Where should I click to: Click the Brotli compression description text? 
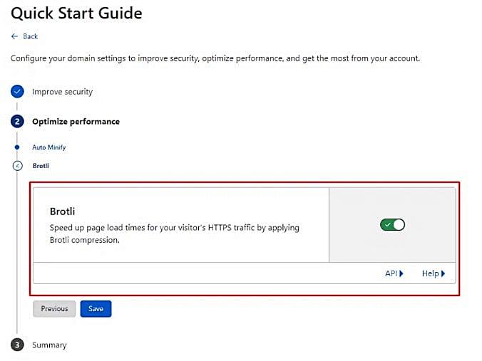click(x=174, y=234)
